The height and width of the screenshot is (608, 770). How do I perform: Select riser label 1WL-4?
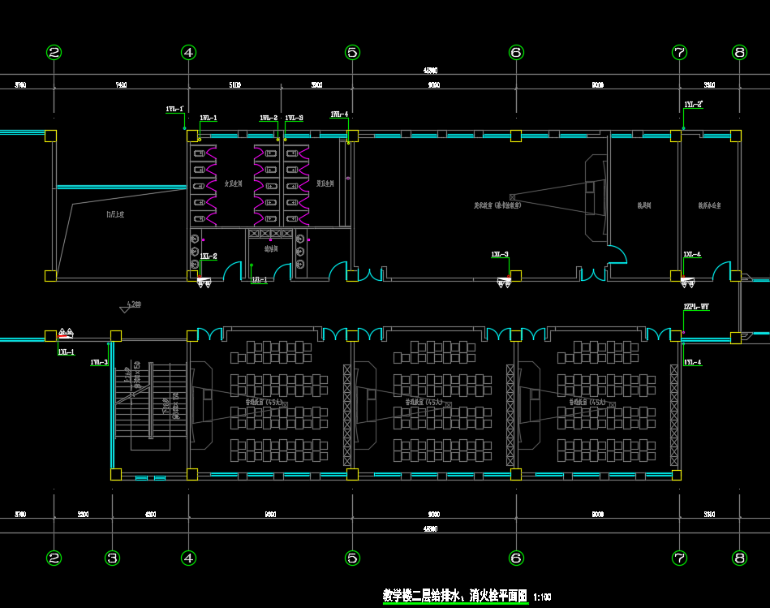[x=339, y=114]
